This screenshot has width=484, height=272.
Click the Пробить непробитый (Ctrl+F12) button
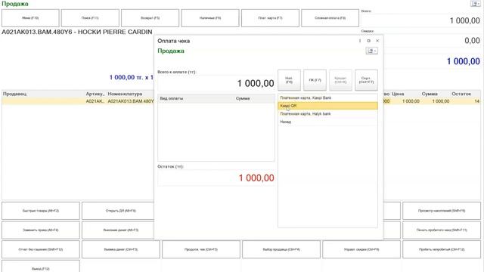point(442,249)
